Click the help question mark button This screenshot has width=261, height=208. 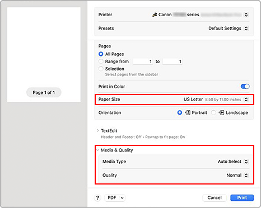[97, 198]
